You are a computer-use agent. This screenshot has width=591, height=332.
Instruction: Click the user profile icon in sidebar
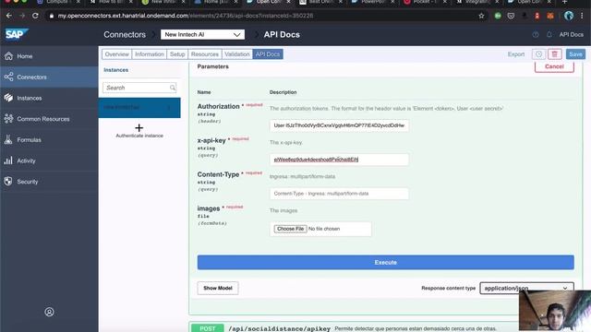click(x=49, y=312)
